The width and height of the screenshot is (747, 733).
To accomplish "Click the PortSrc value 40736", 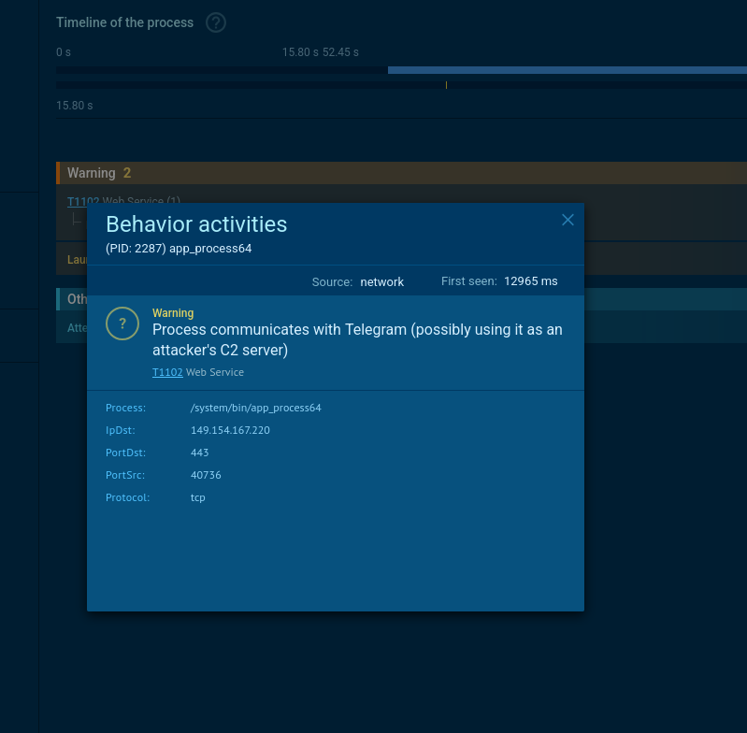I will click(x=206, y=475).
